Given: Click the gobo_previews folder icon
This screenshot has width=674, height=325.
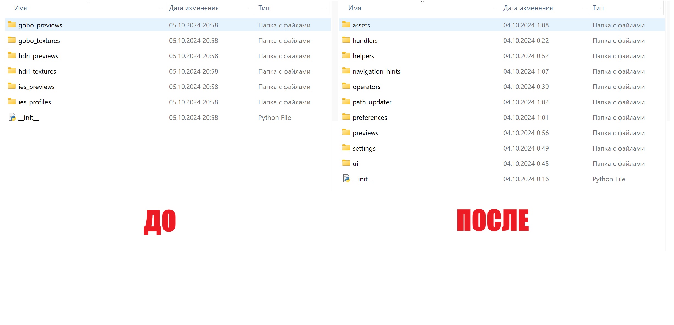Looking at the screenshot, I should pos(12,25).
